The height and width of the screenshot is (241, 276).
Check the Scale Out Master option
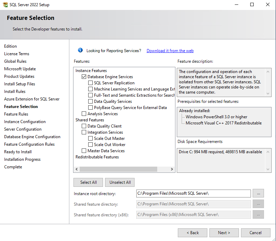click(x=90, y=138)
